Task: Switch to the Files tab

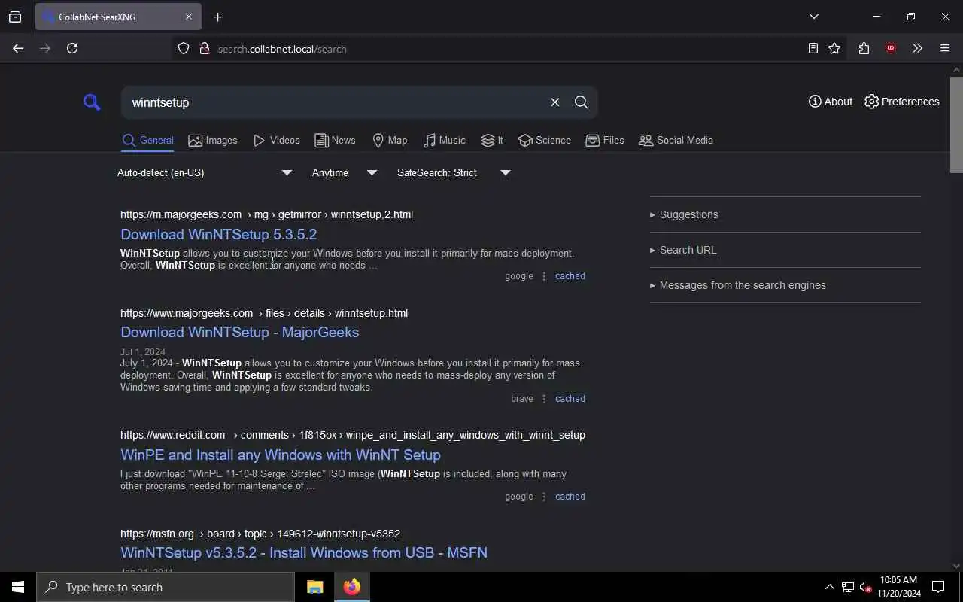Action: [605, 141]
